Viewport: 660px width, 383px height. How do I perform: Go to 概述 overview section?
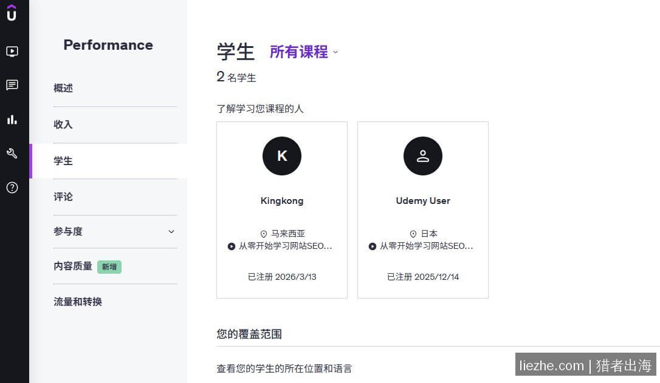[x=63, y=88]
